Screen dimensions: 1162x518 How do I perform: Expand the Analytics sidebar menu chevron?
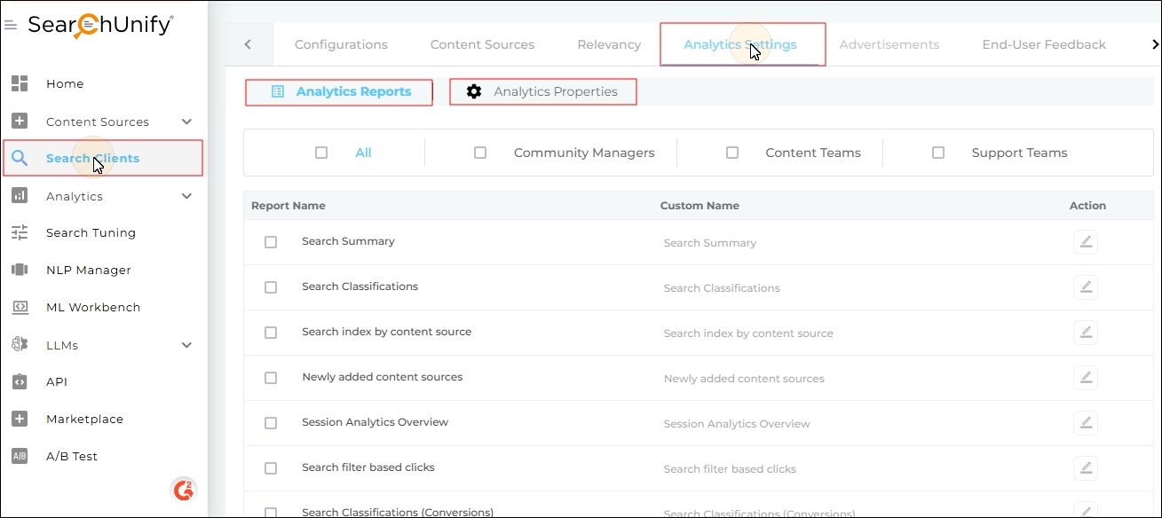[x=186, y=196]
